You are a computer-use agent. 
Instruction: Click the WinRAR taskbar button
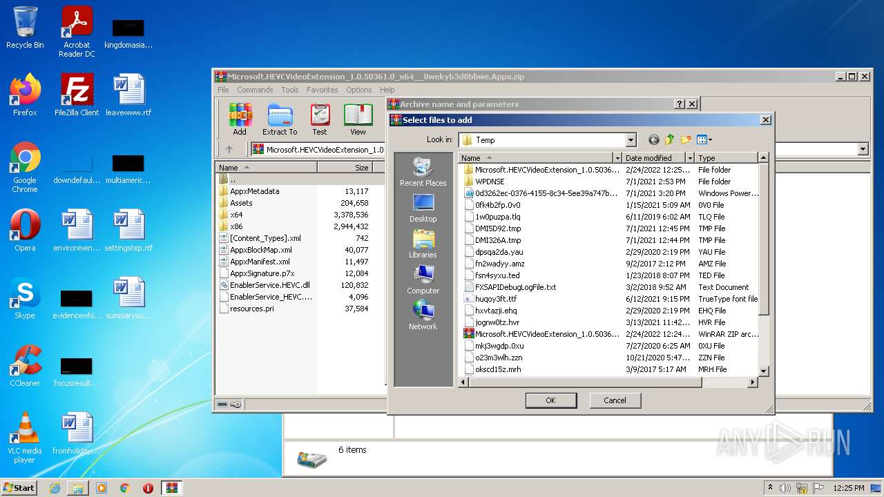pos(171,488)
